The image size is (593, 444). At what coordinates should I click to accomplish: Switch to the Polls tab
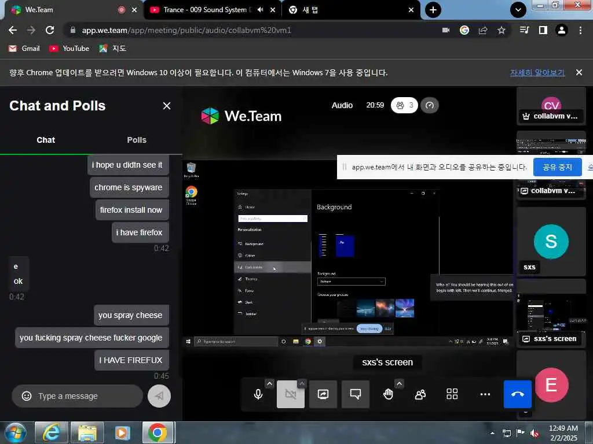pos(137,140)
